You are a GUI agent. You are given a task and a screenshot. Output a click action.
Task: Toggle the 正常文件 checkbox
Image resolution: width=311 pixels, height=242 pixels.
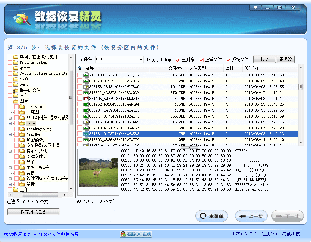tap(201, 60)
